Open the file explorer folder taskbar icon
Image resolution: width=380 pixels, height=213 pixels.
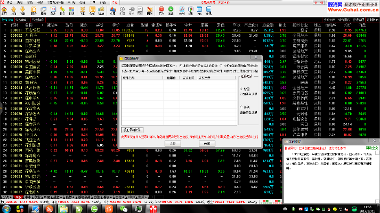tap(64, 209)
